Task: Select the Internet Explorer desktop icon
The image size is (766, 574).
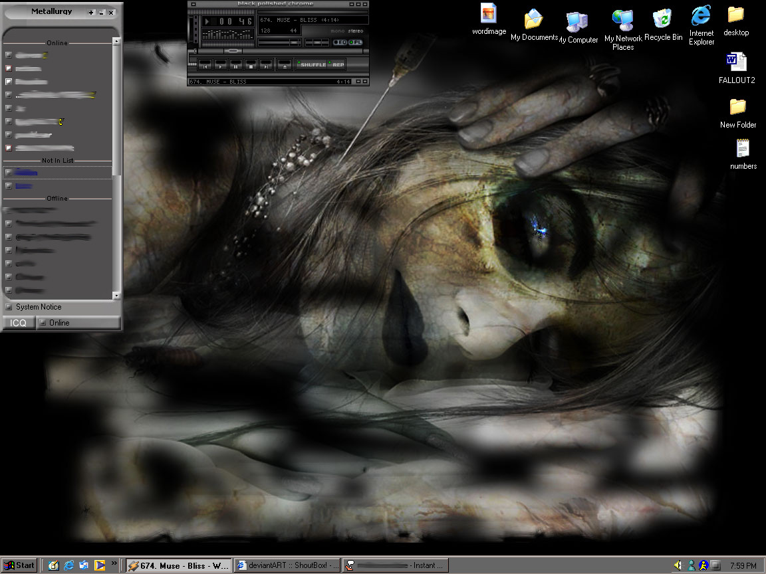Action: click(x=702, y=25)
